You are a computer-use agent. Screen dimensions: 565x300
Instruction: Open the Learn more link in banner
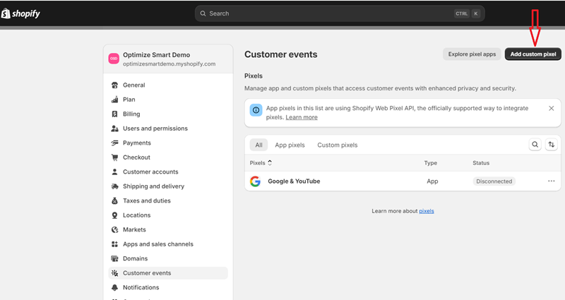(x=302, y=117)
